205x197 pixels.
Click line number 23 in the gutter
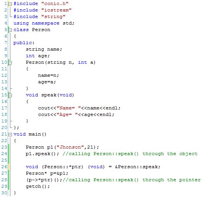click(4, 147)
